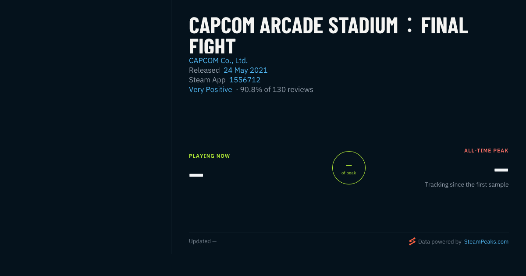Open the SteamPeaks.com link
The image size is (526, 276).
click(486, 241)
